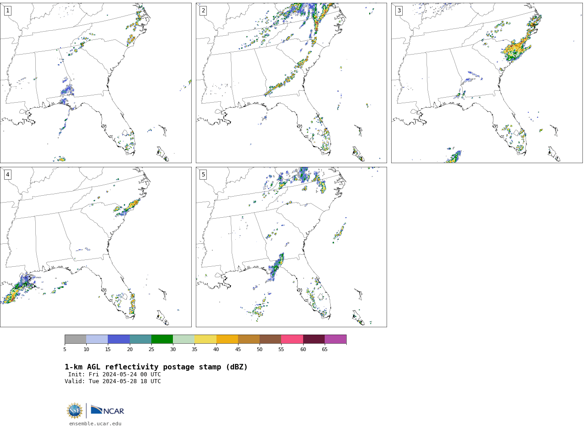
Task: Open ensemble member 5 reflectivity map
Action: 291,247
